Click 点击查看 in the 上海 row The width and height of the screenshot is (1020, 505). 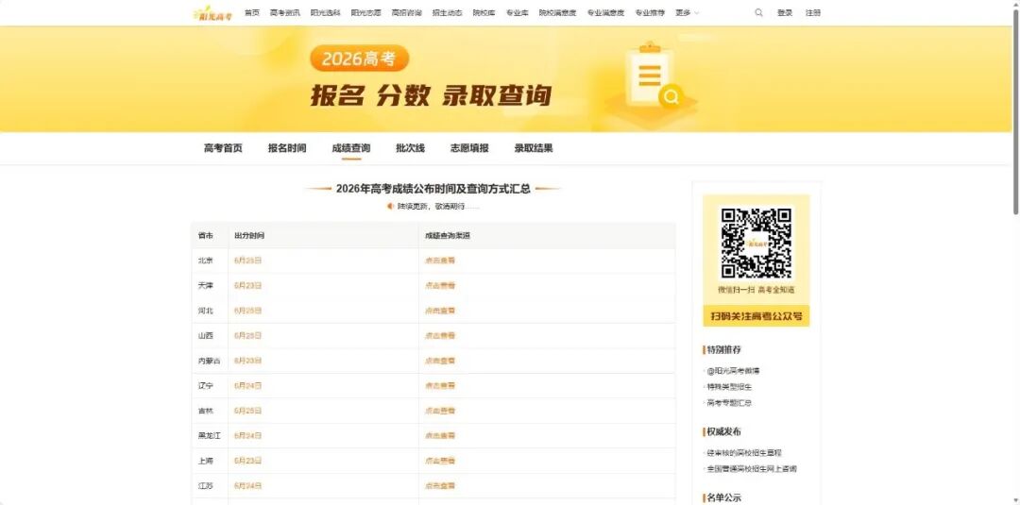coord(440,461)
